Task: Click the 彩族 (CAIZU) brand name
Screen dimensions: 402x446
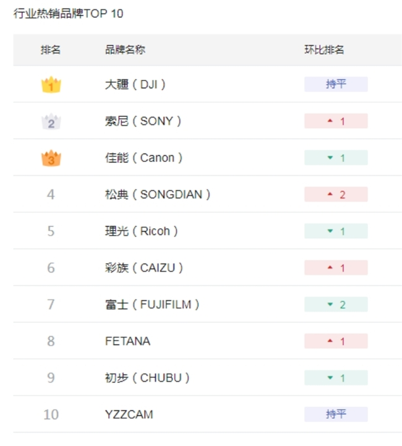Action: 144,268
